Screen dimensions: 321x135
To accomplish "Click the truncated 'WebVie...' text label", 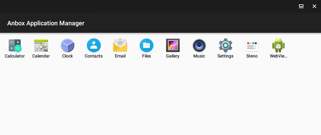I will (278, 56).
